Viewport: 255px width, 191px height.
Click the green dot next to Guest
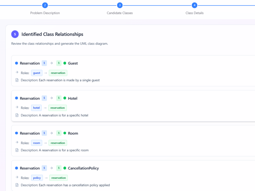[65, 63]
